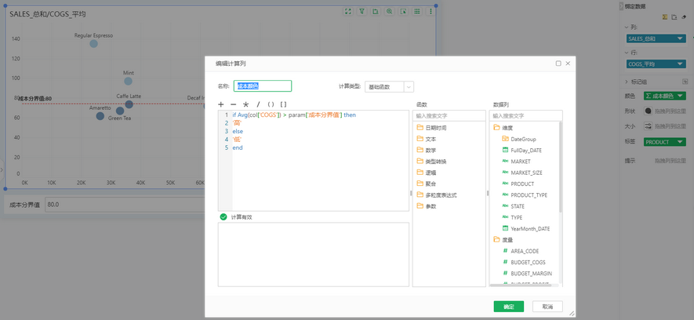
Task: Focus the 函数 search box
Action: click(449, 115)
